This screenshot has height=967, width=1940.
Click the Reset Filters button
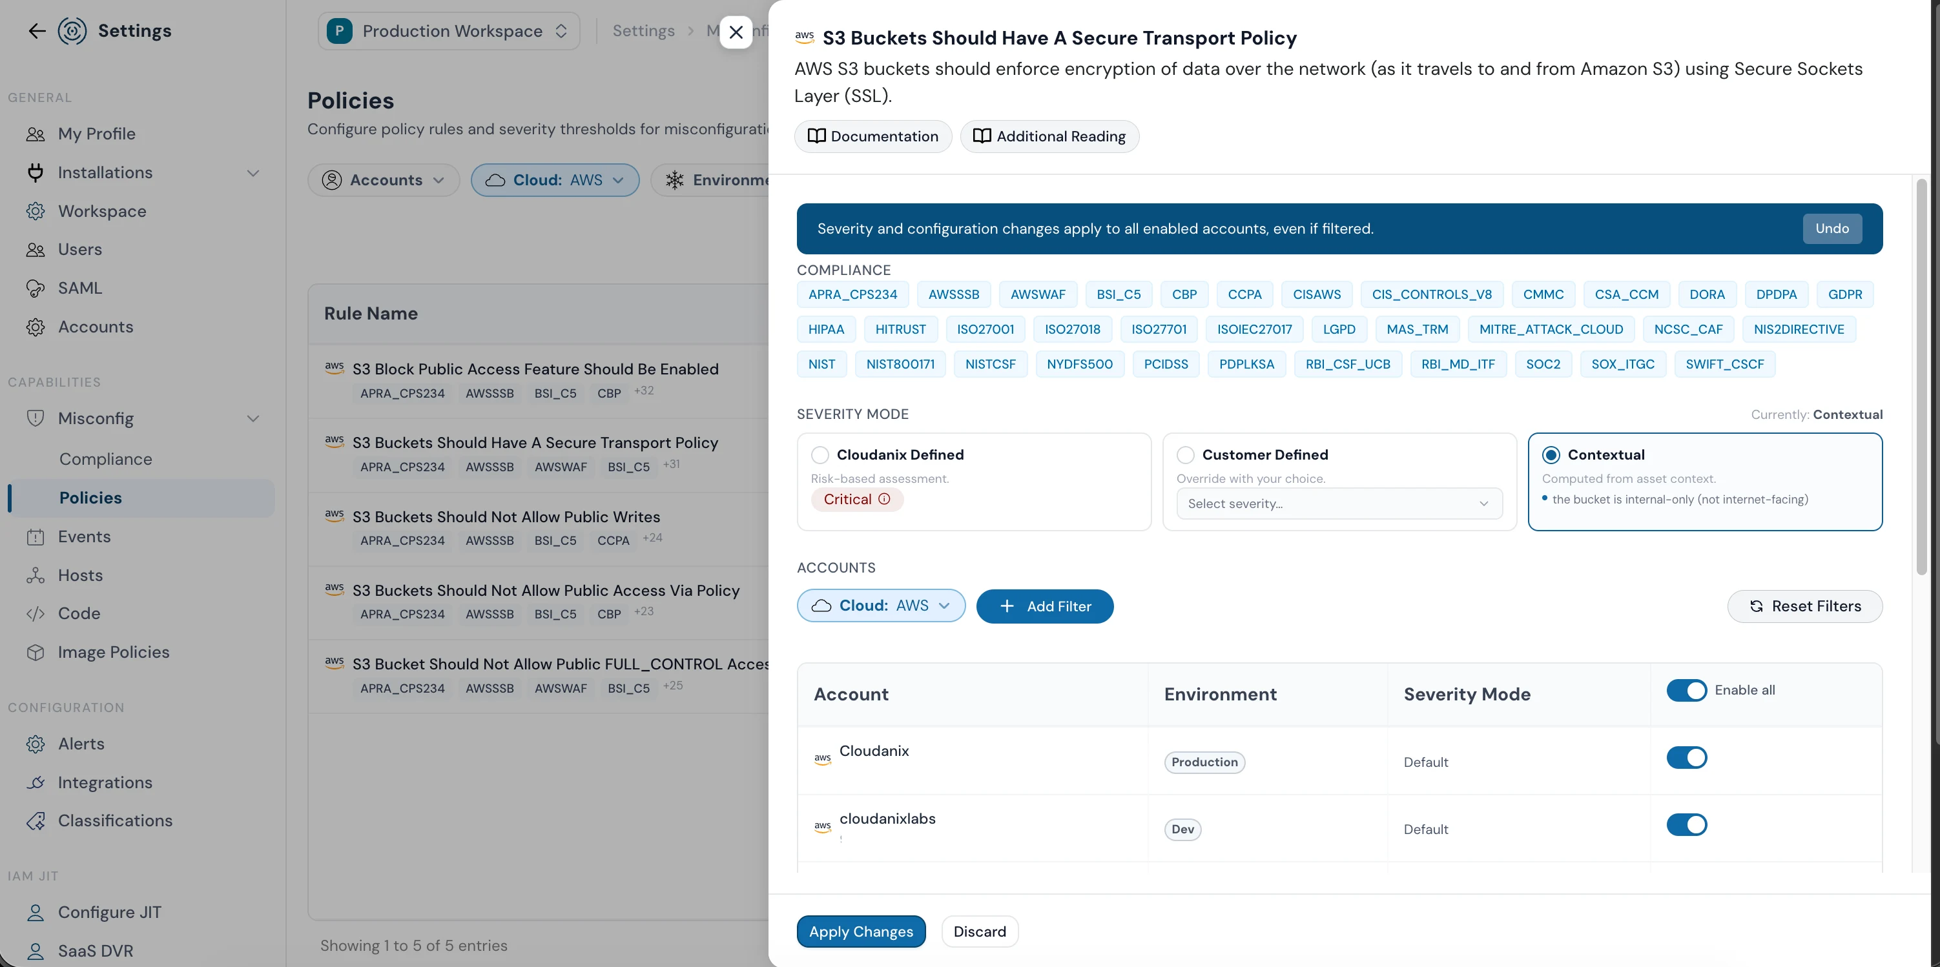coord(1804,607)
